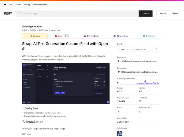The image size is (184, 137).
Task: Click the MIT license value
Action: click(x=140, y=92)
